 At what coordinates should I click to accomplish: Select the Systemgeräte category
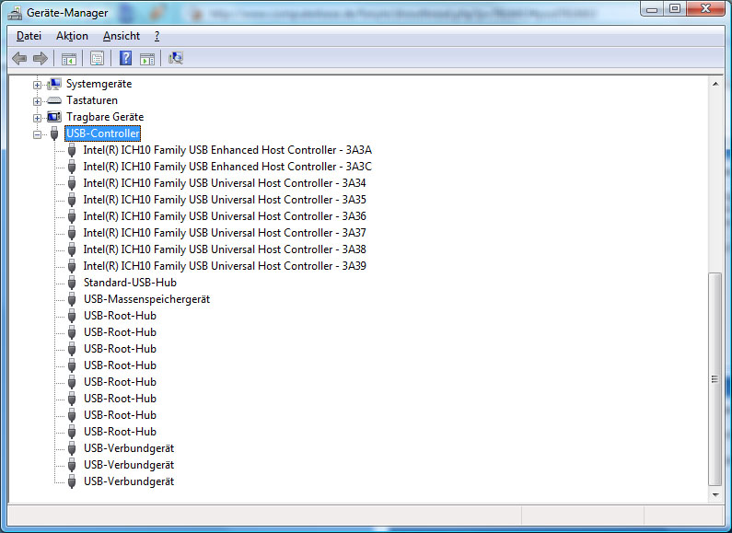[x=99, y=84]
